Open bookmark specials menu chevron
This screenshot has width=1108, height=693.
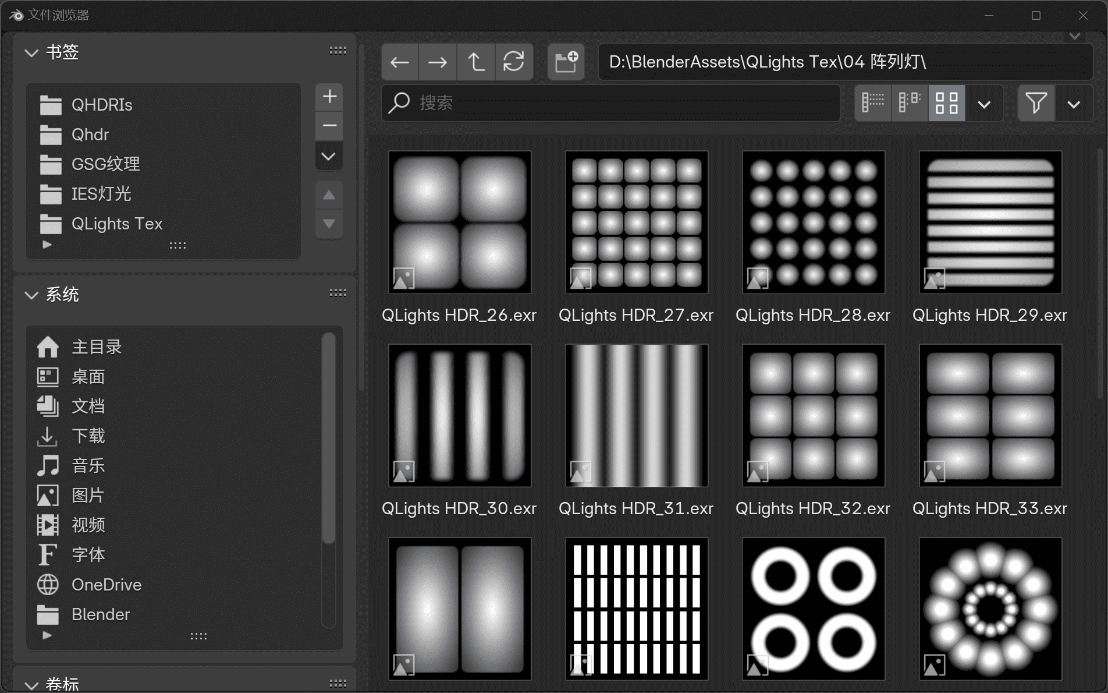329,156
